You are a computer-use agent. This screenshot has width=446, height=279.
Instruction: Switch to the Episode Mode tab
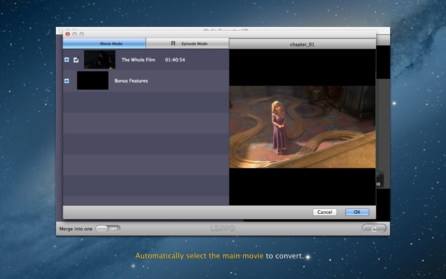click(x=187, y=44)
